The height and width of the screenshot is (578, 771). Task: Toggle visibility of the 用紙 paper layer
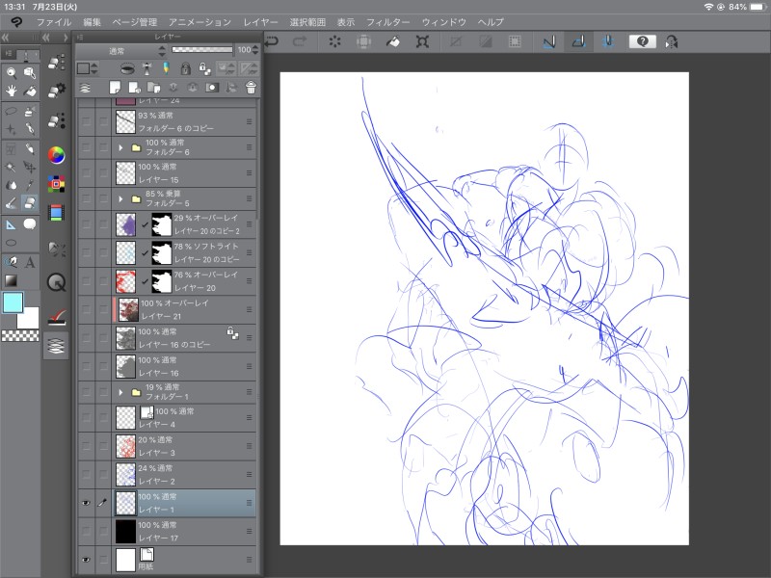(86, 559)
